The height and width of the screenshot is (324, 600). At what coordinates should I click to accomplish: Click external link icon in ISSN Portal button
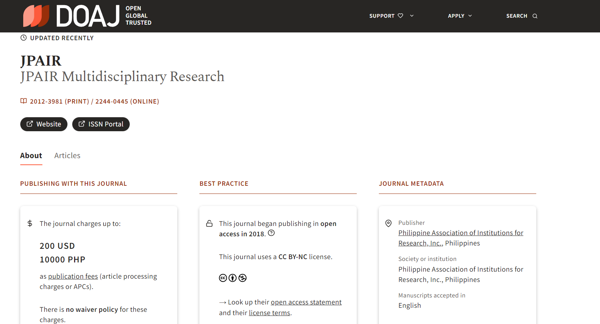(x=82, y=124)
